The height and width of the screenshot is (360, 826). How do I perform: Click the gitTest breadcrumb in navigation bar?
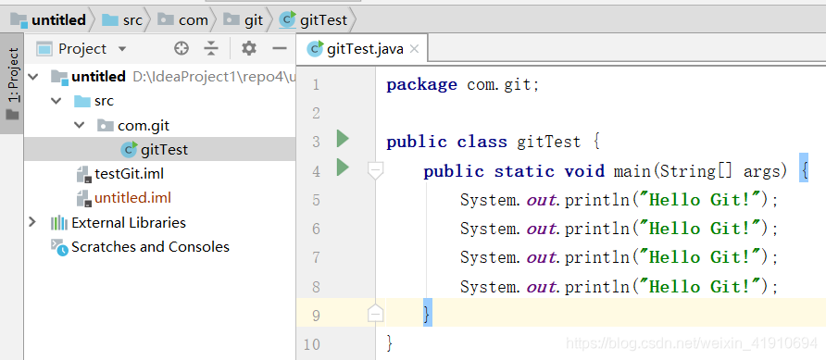point(314,20)
